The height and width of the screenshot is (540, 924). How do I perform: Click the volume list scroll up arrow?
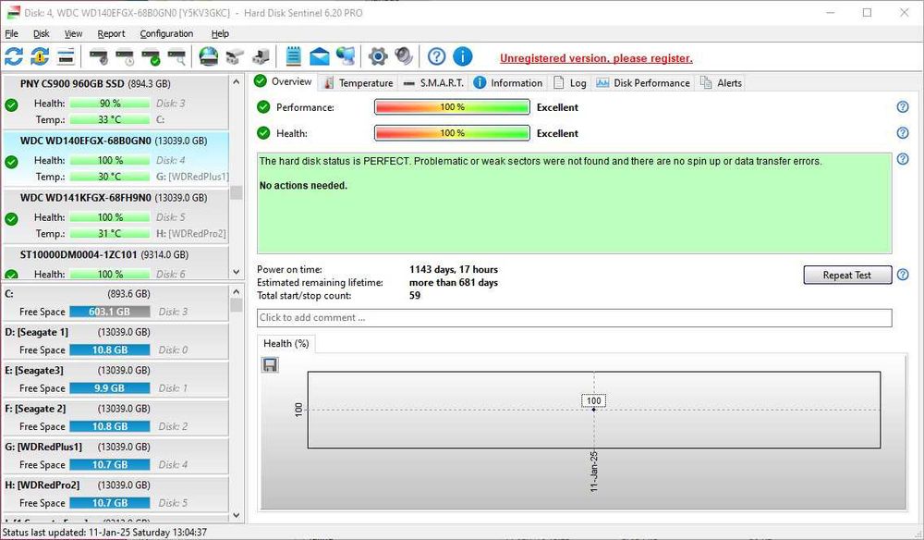(x=237, y=292)
